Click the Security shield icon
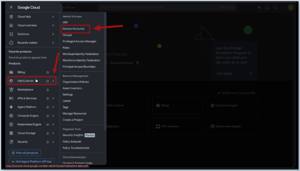 [x=11, y=142]
